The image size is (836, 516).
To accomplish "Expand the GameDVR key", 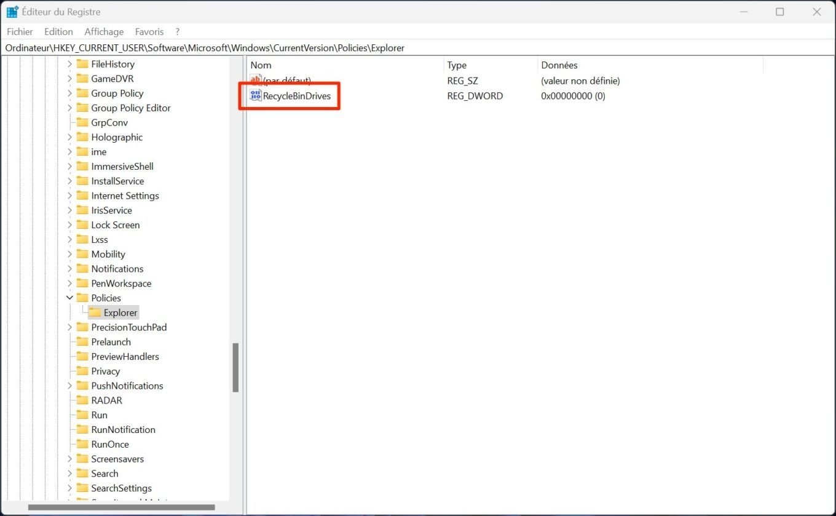I will click(x=69, y=79).
